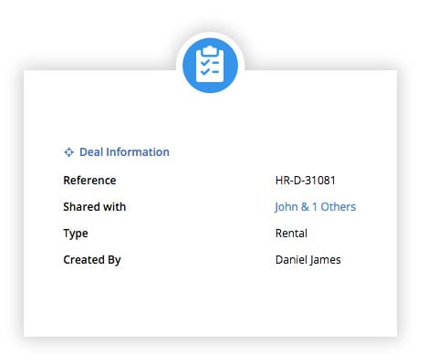Select the Reference field label

[89, 181]
